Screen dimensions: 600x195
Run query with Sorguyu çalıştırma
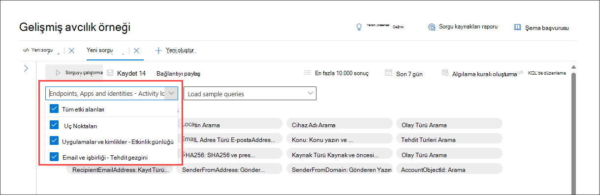pyautogui.click(x=74, y=73)
